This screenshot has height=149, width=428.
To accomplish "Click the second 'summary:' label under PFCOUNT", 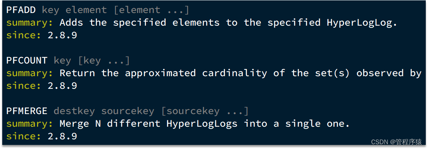I will (x=29, y=74).
